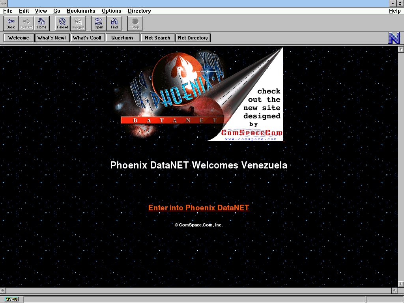Image resolution: width=404 pixels, height=303 pixels.
Task: Click the Net Search button
Action: tap(157, 38)
